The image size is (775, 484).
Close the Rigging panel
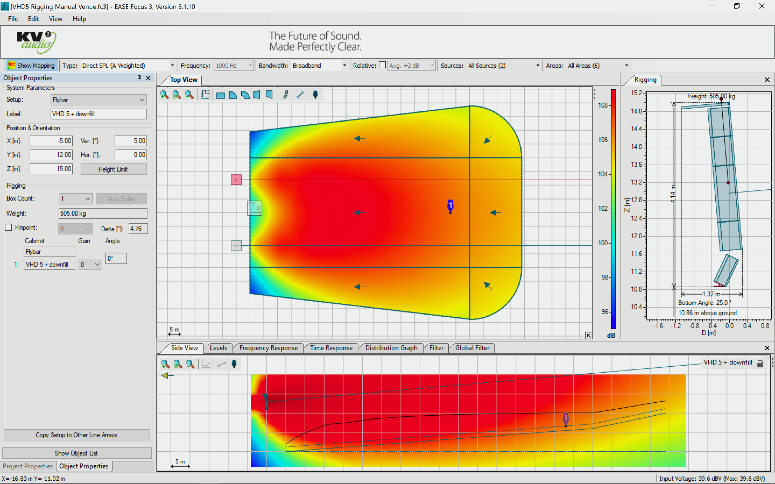(x=767, y=80)
